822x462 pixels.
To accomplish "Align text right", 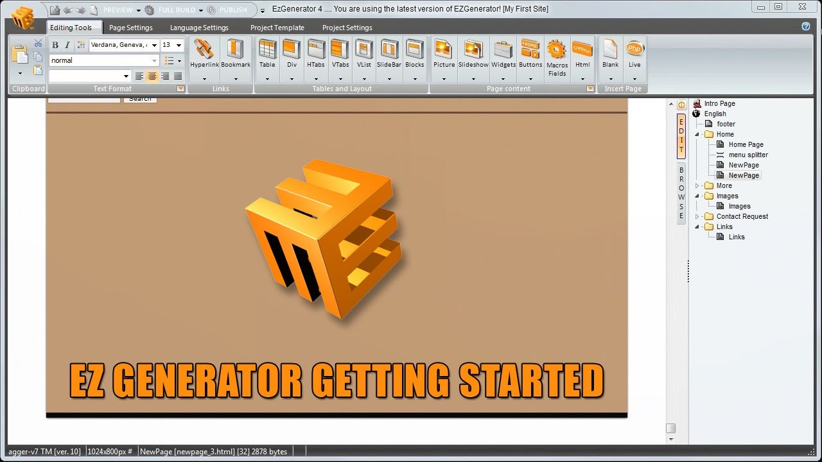I will tap(165, 76).
